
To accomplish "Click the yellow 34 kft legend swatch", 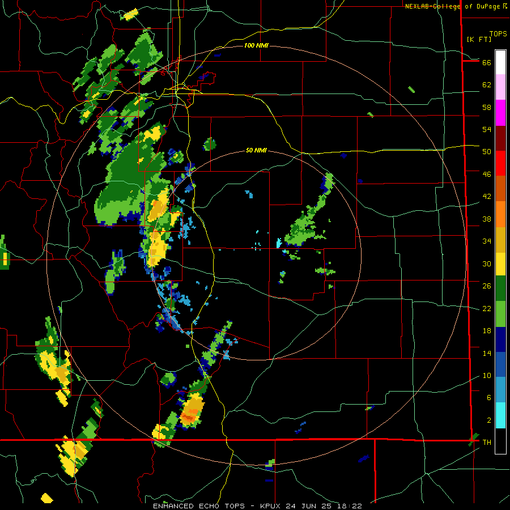I will coord(500,263).
